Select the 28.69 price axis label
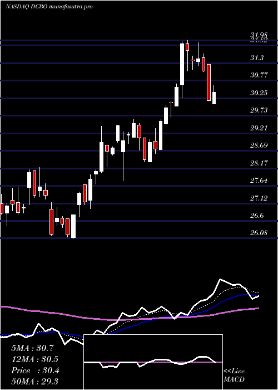Image resolution: width=278 pixels, height=390 pixels. point(259,145)
